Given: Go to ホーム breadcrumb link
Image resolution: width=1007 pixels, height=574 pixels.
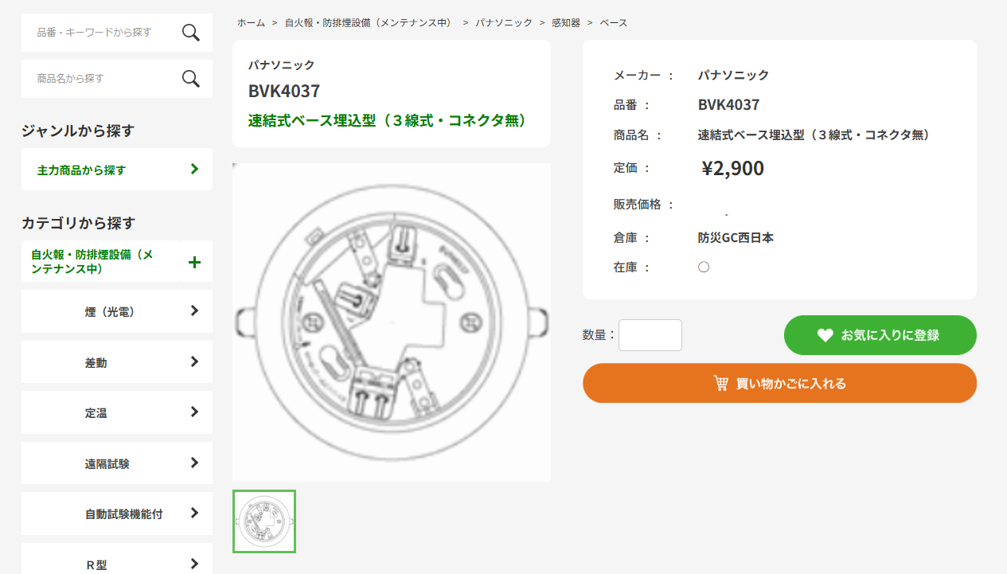Looking at the screenshot, I should click(x=251, y=23).
